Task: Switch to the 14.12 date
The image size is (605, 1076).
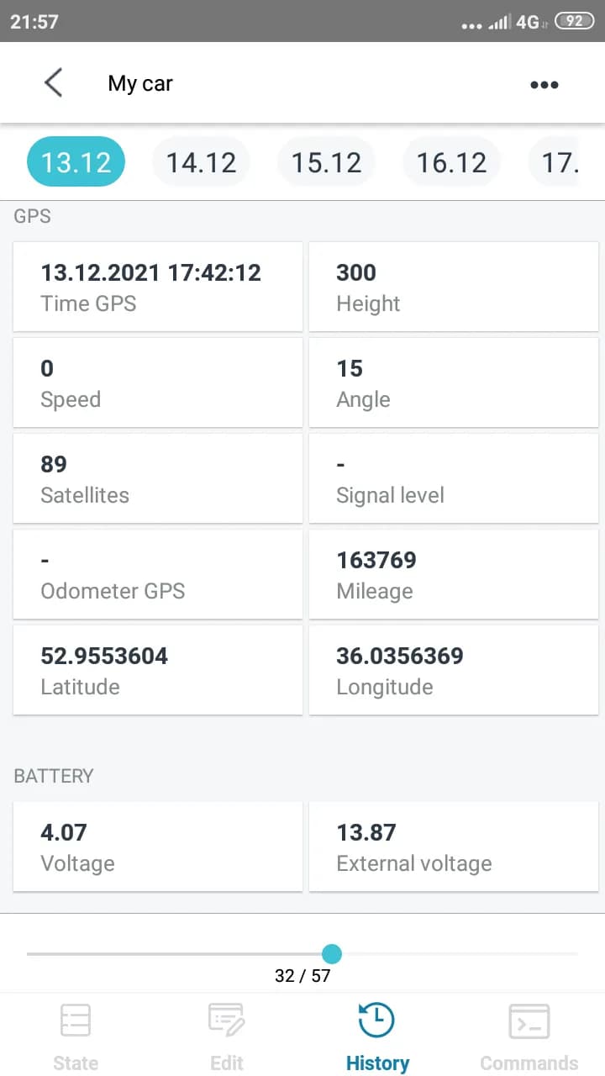Action: [201, 162]
